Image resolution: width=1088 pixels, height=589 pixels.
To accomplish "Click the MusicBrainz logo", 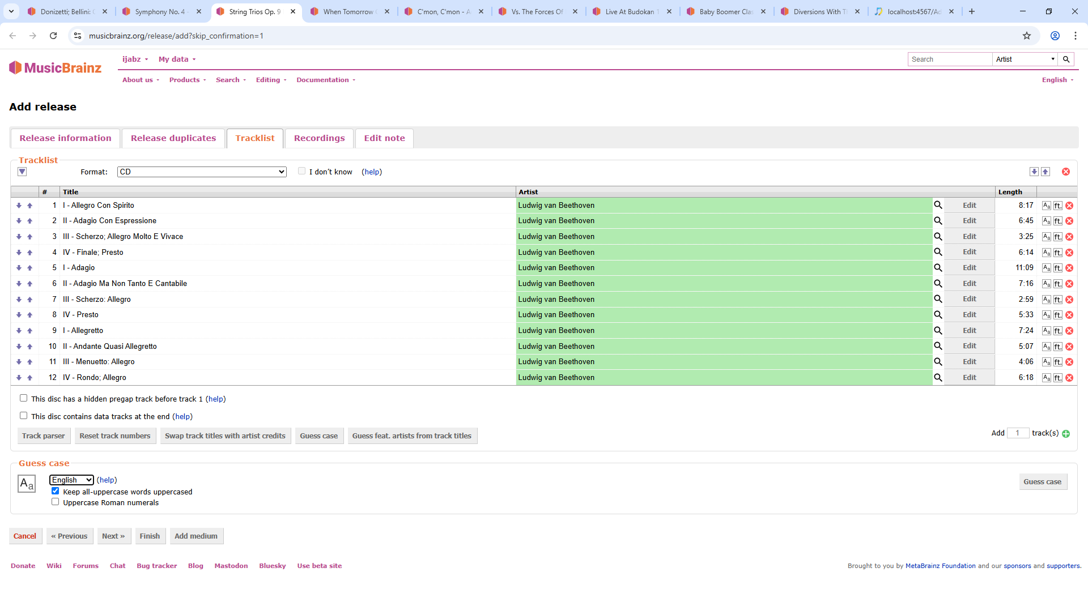I will tap(56, 68).
